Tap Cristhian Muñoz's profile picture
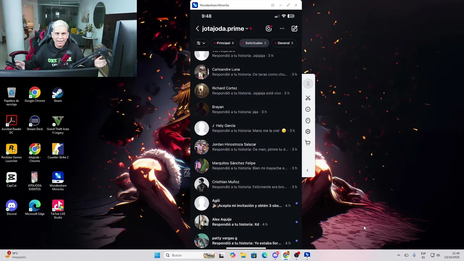The width and height of the screenshot is (464, 261). tap(202, 185)
